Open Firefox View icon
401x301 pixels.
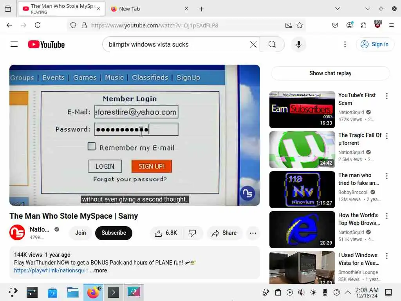[x=8, y=9]
